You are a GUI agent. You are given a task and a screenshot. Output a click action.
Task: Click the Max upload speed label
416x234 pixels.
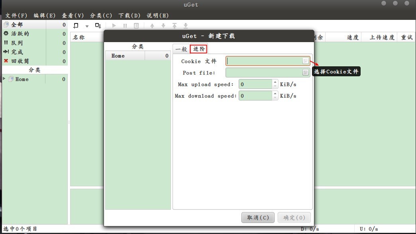(x=206, y=85)
